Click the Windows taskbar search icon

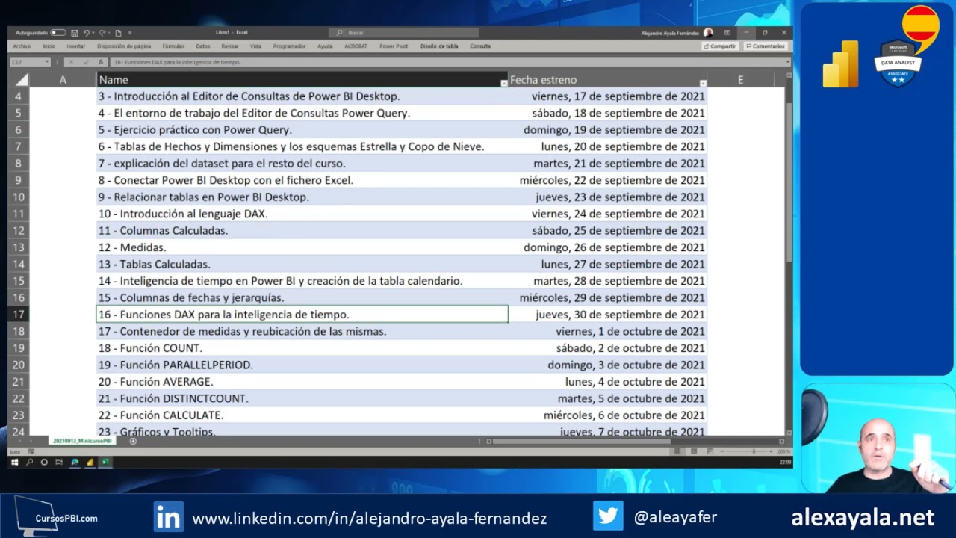[29, 463]
